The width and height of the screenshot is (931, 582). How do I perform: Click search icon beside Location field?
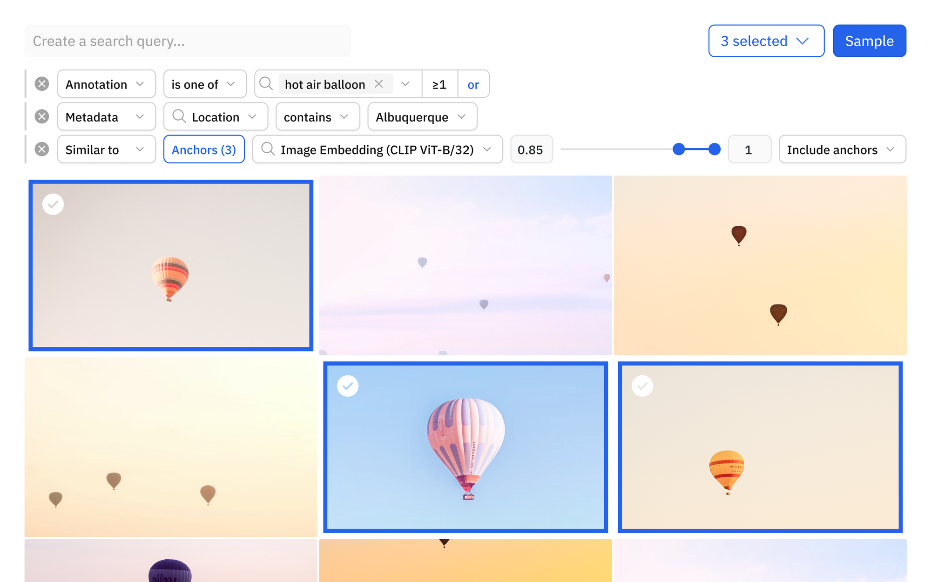(179, 116)
